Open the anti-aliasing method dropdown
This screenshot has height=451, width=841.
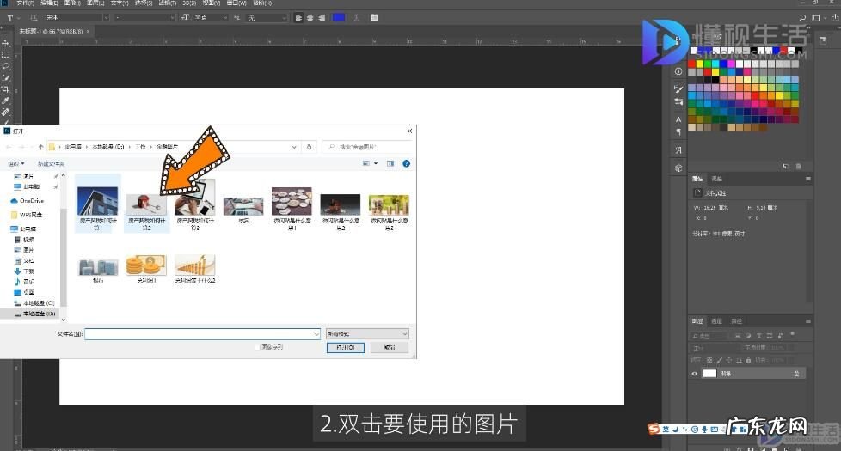tap(284, 18)
